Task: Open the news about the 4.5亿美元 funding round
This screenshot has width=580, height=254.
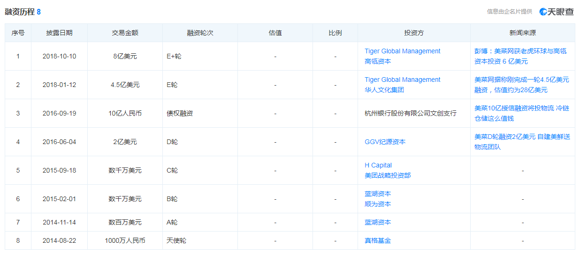Action: tap(521, 85)
